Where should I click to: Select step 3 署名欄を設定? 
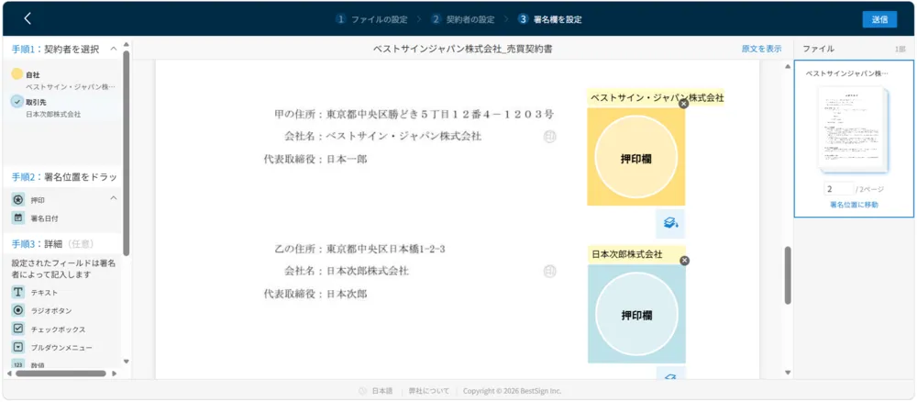coord(550,19)
